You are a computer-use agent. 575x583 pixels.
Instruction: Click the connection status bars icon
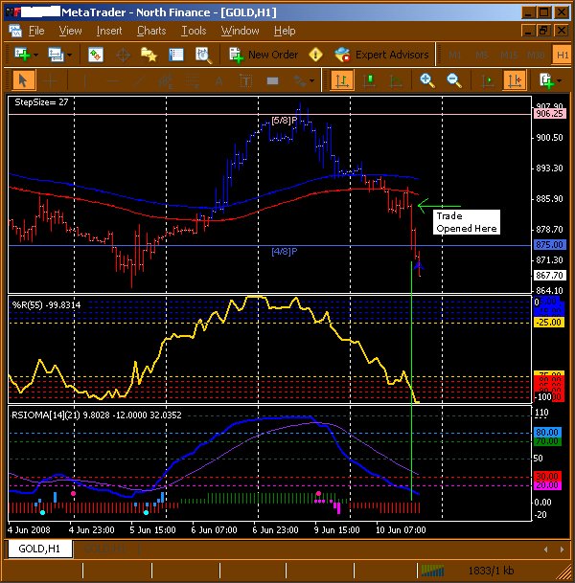tap(432, 570)
